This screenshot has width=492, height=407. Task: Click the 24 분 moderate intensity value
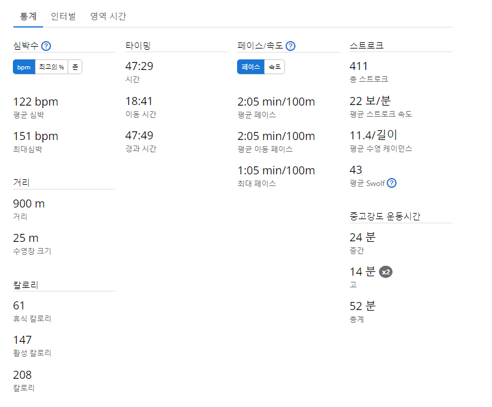tap(362, 238)
